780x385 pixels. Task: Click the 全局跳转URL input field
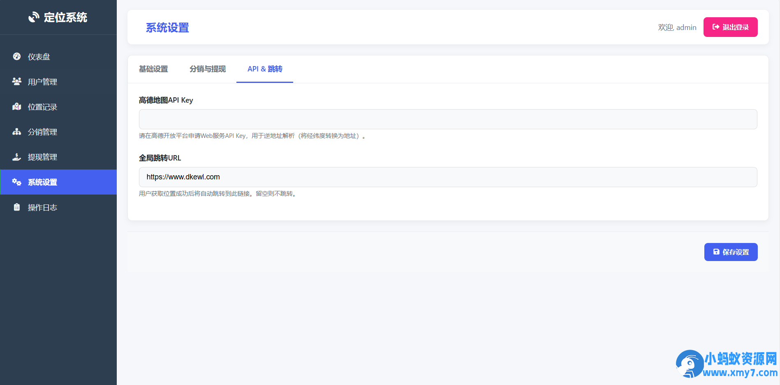448,177
